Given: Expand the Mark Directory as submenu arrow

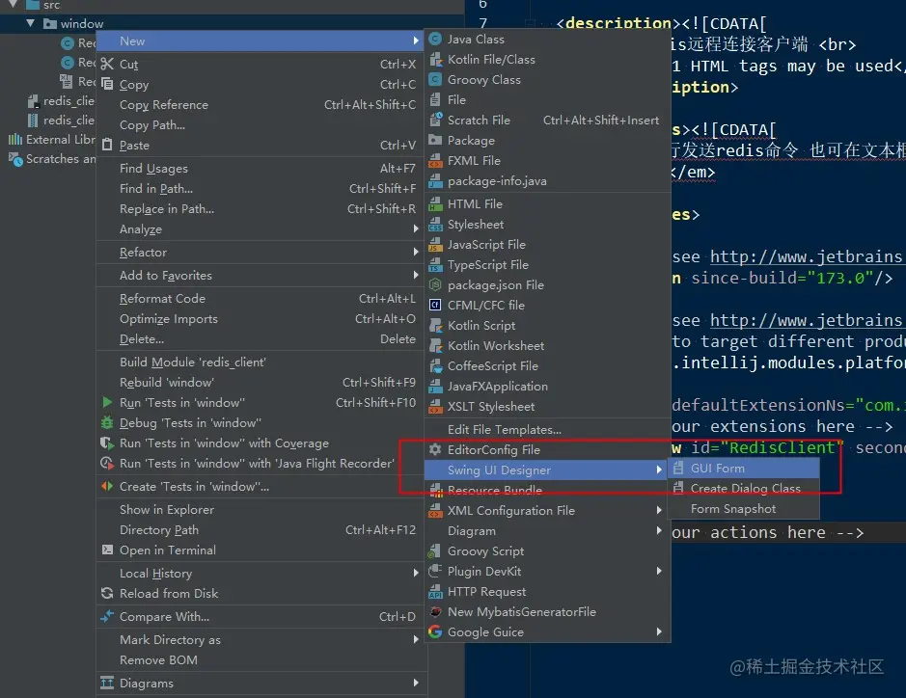Looking at the screenshot, I should pyautogui.click(x=416, y=640).
